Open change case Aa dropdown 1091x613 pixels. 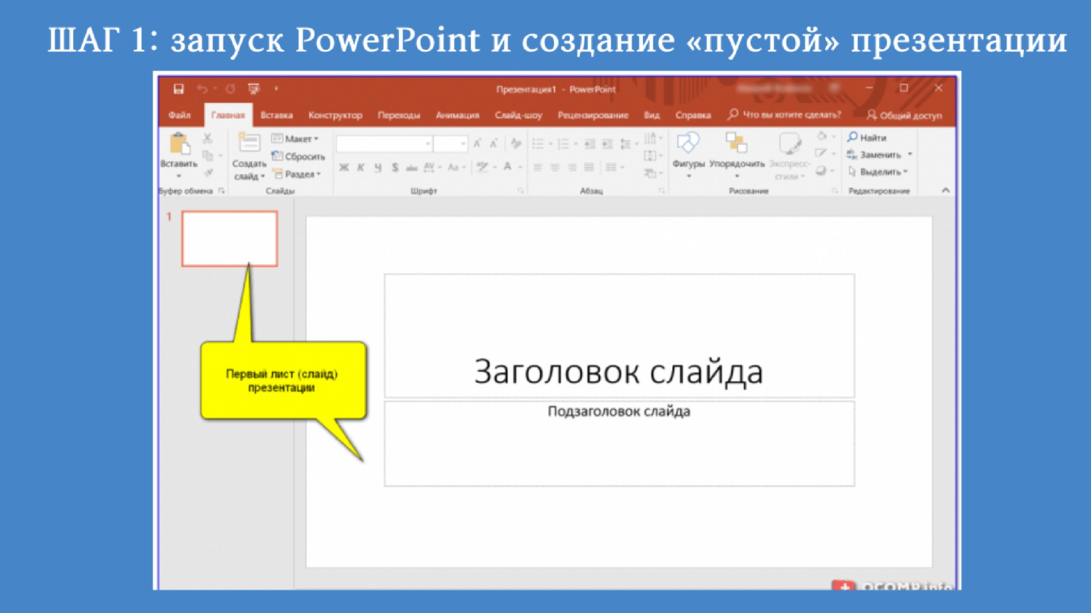pyautogui.click(x=457, y=167)
